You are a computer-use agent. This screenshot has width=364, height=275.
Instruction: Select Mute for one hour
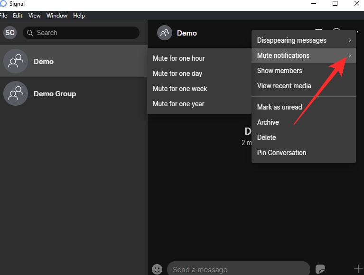coord(179,58)
